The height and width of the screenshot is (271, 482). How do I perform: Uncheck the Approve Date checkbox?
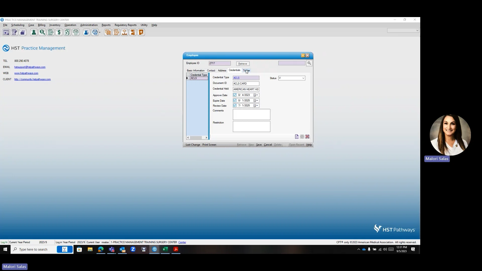point(235,95)
